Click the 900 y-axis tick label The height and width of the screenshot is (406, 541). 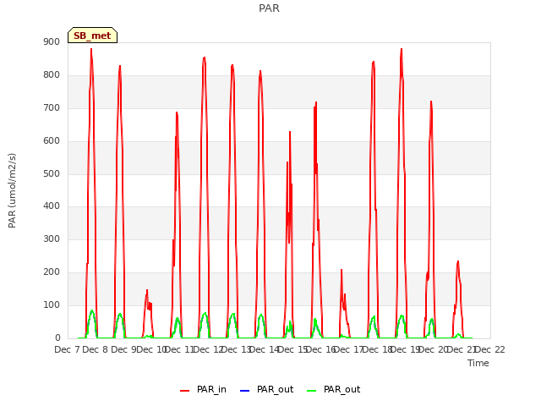point(52,41)
